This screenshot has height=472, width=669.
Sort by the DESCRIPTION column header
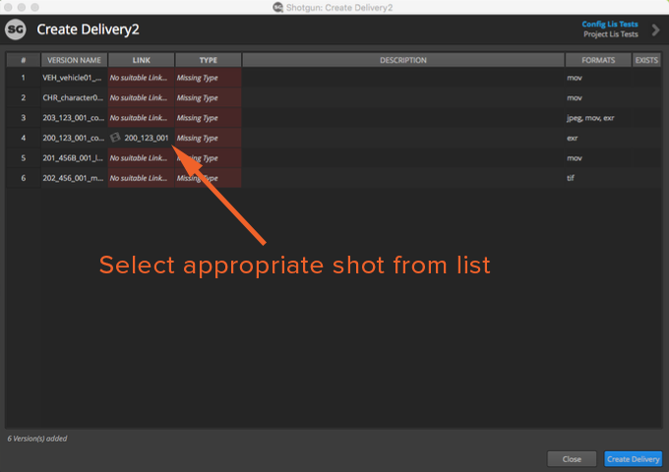403,60
